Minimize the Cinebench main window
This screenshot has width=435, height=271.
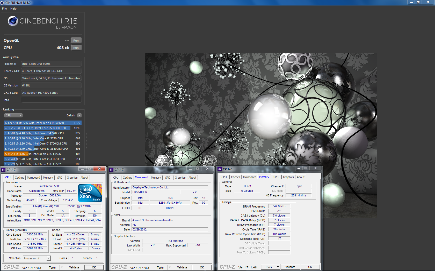(x=411, y=2)
